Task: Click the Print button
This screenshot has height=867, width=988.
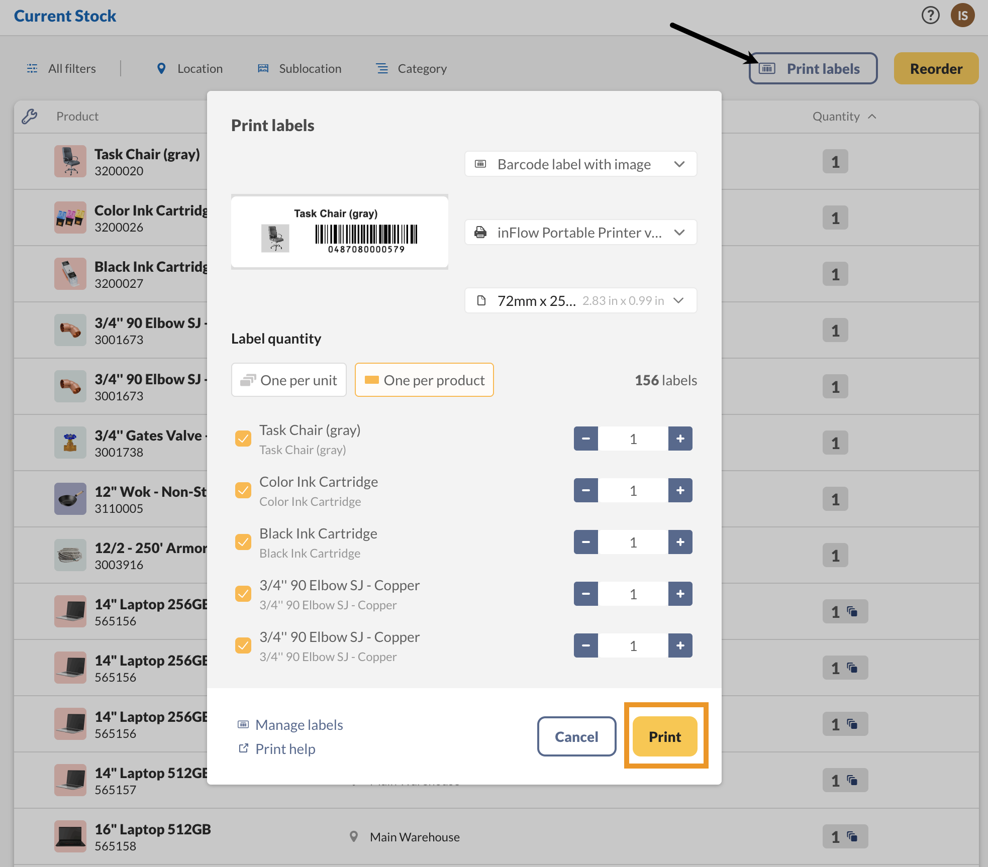Action: (x=664, y=736)
